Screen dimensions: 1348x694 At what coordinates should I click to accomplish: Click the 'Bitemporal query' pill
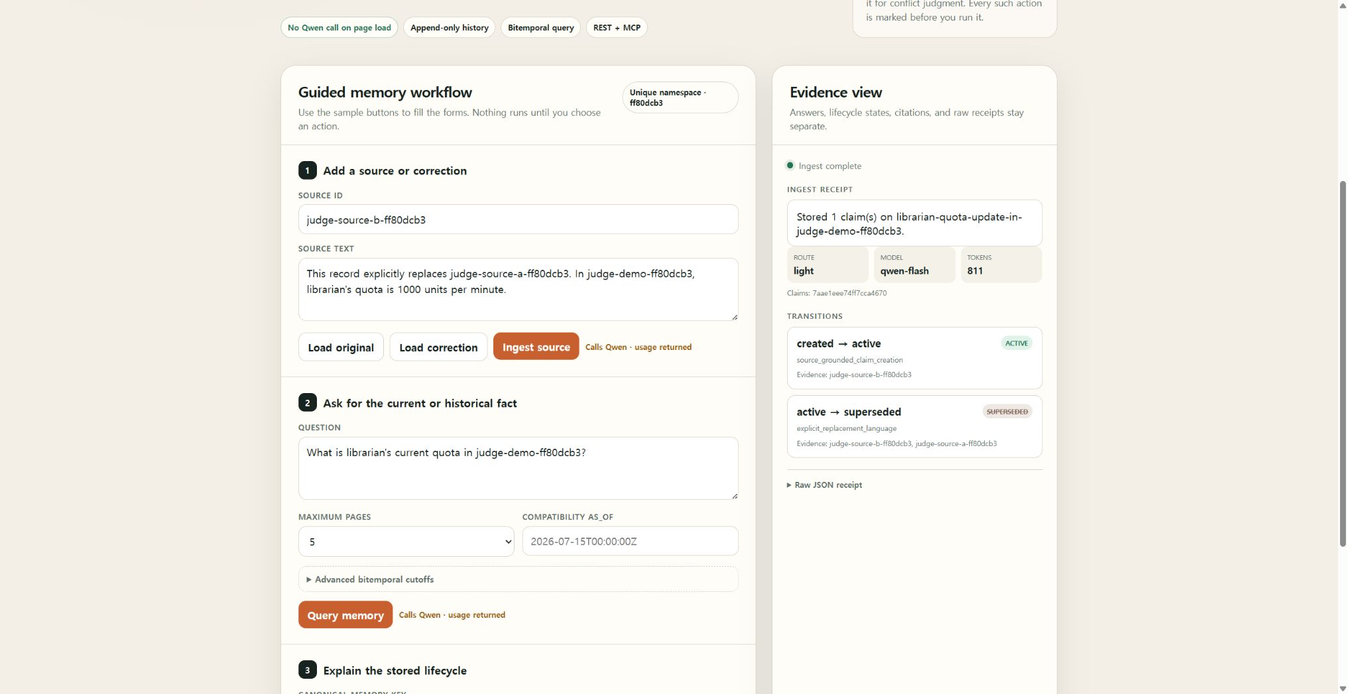point(541,28)
